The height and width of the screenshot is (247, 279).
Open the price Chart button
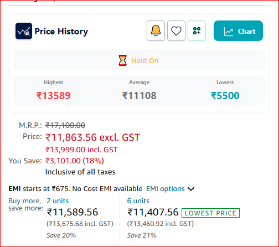(238, 31)
